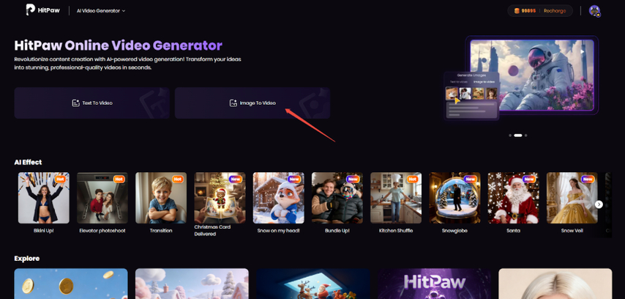Open the Santa effect thumbnail
This screenshot has height=299, width=625.
(x=514, y=198)
